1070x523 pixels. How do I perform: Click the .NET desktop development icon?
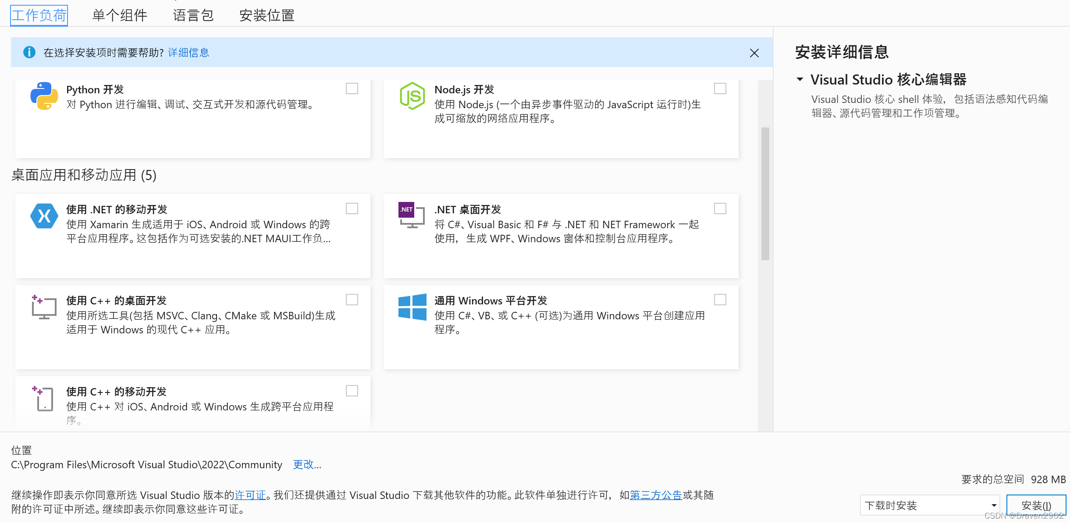(x=412, y=215)
